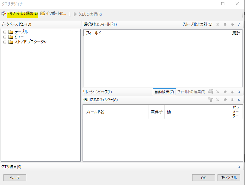245x185 pixels.
Task: Select the テーブル folder in the database view
Action: pos(21,32)
